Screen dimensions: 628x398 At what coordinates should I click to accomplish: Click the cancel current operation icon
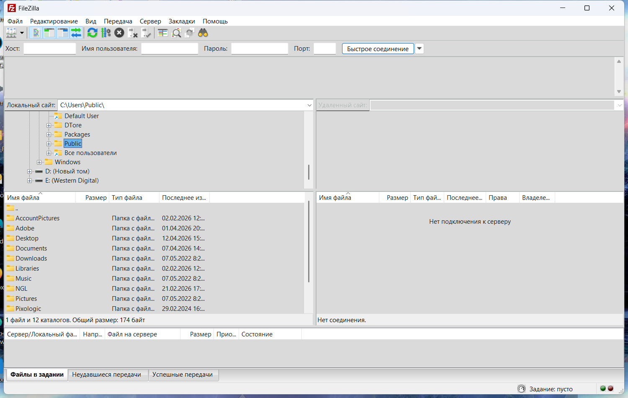(x=119, y=33)
